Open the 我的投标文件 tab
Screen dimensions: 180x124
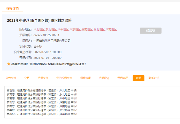point(64,78)
